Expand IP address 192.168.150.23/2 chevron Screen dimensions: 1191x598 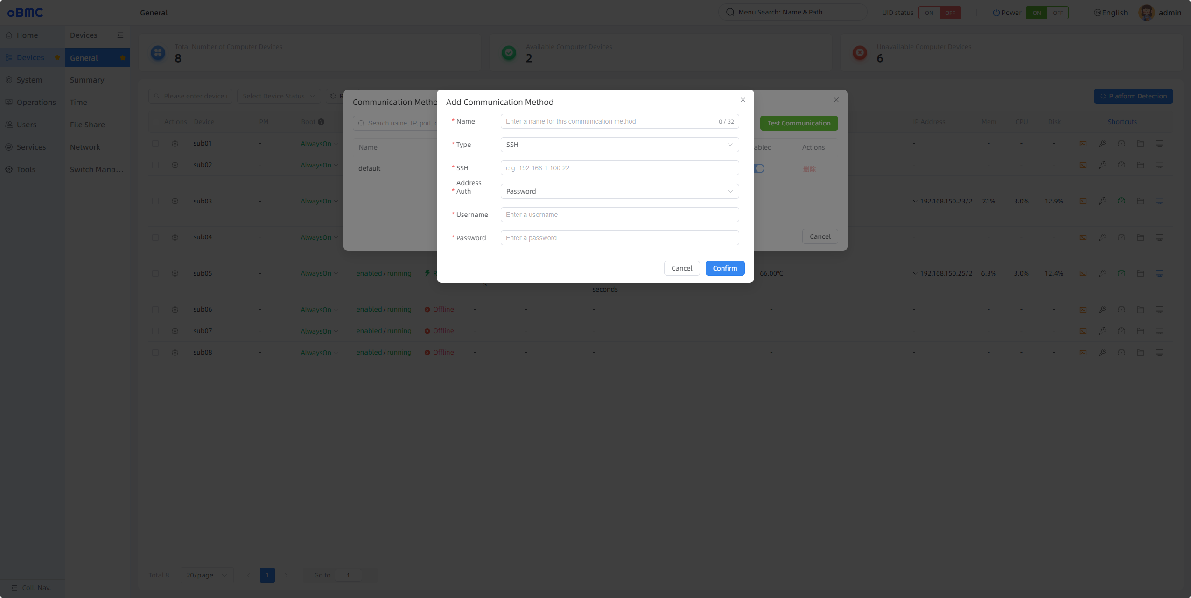tap(915, 201)
